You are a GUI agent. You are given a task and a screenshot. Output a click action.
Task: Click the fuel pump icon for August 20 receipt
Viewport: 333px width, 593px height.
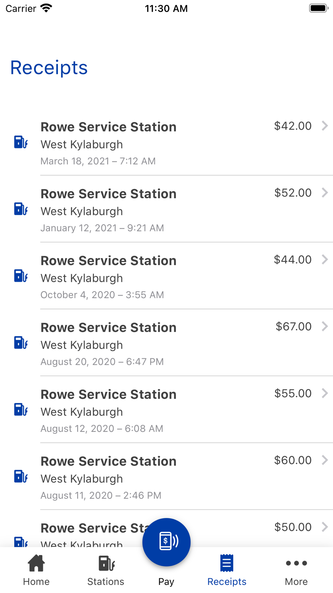(x=21, y=343)
